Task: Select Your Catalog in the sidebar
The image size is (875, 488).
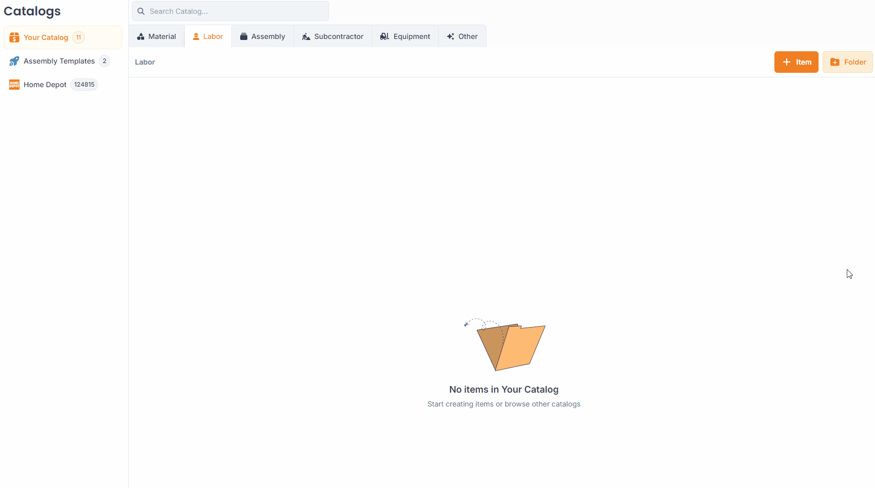Action: point(46,37)
